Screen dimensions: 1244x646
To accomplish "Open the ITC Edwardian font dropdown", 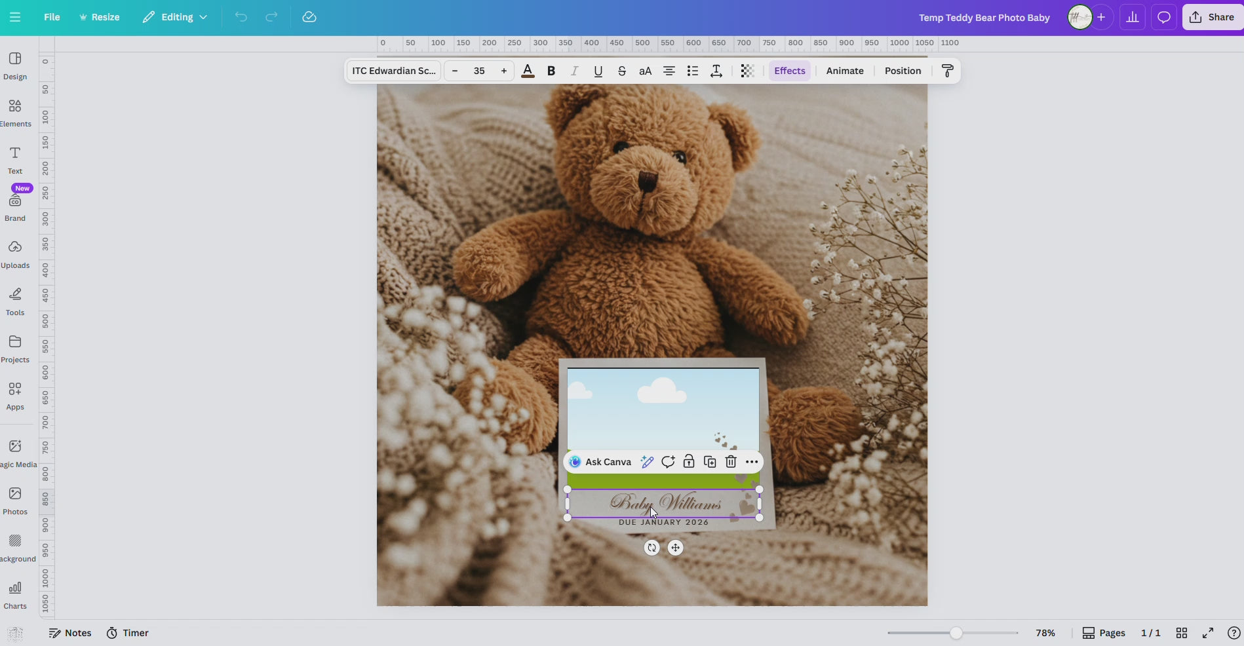I will (393, 70).
